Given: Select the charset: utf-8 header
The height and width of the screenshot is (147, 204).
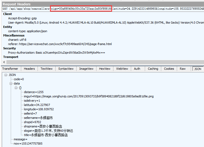Looking at the screenshot, I should 17,40.
